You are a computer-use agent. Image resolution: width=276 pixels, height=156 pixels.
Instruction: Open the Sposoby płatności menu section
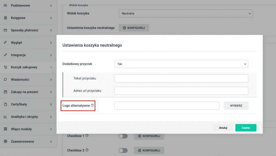point(29,30)
